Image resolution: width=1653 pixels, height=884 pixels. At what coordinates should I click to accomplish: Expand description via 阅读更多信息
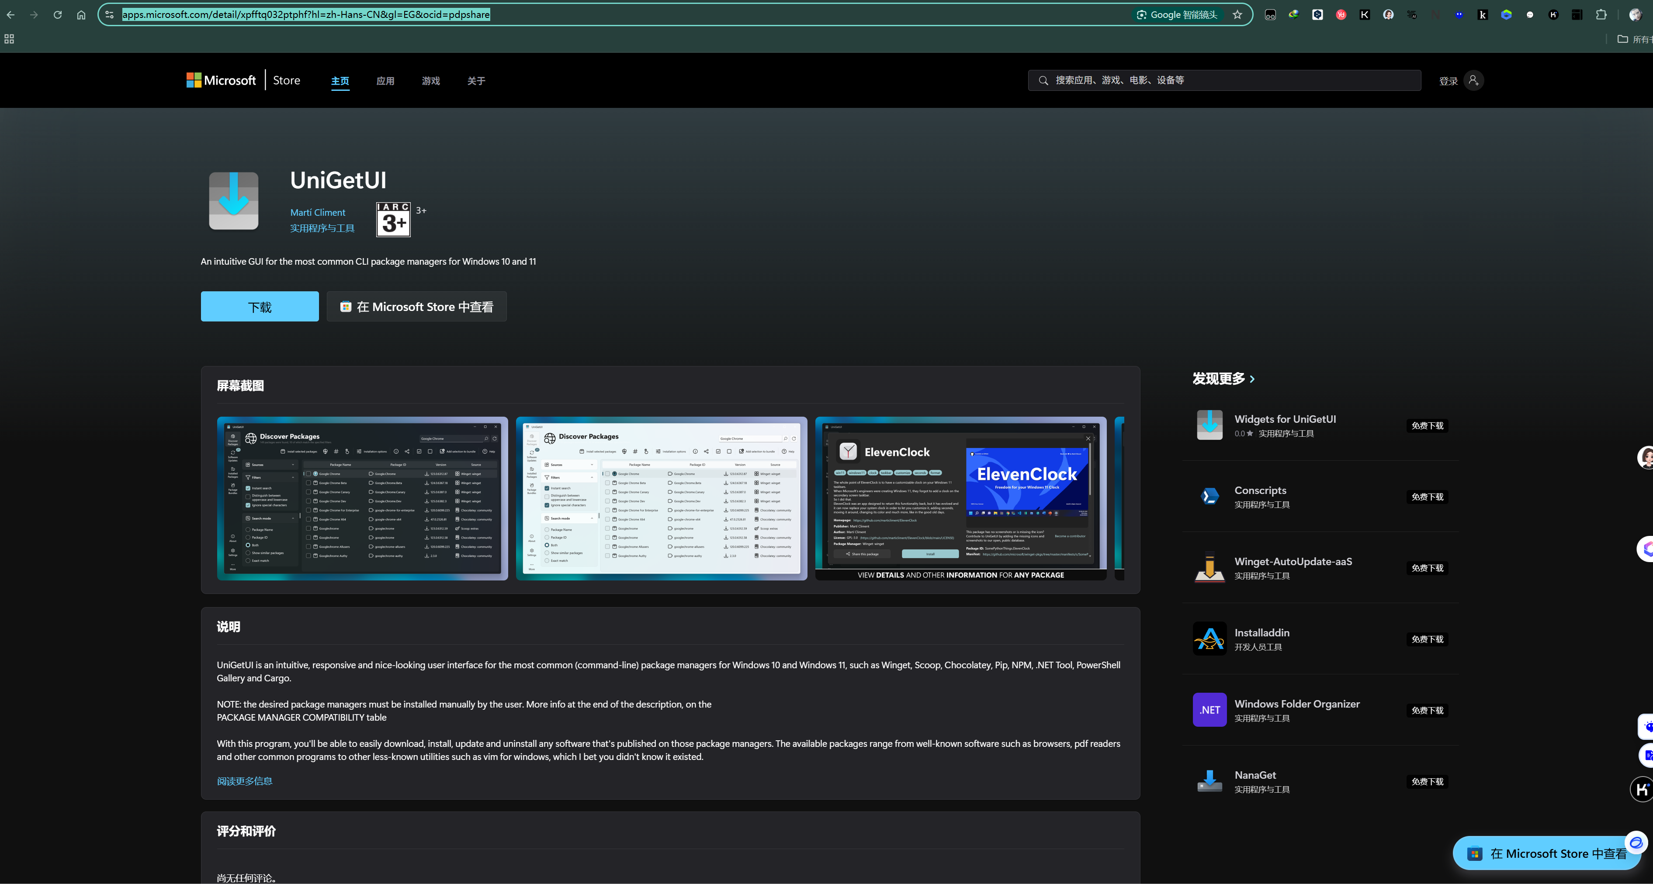click(245, 781)
